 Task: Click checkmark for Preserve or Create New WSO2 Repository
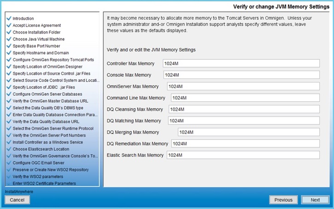tap(9, 169)
